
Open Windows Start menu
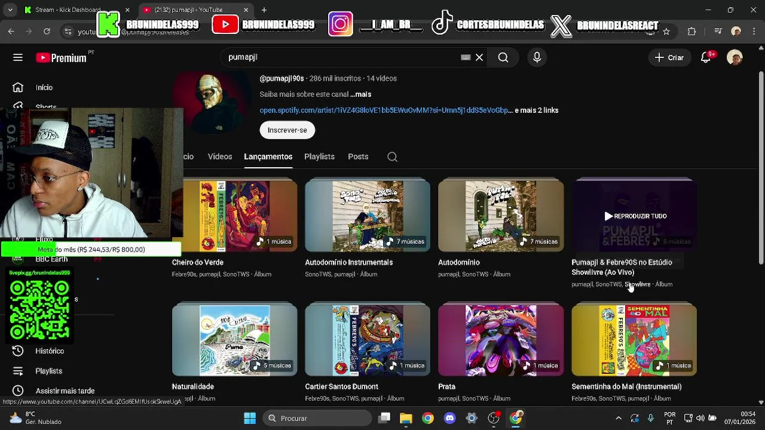(250, 418)
